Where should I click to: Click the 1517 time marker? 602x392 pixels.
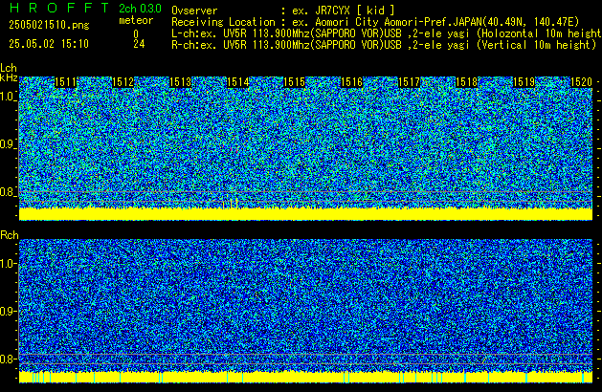coord(410,82)
